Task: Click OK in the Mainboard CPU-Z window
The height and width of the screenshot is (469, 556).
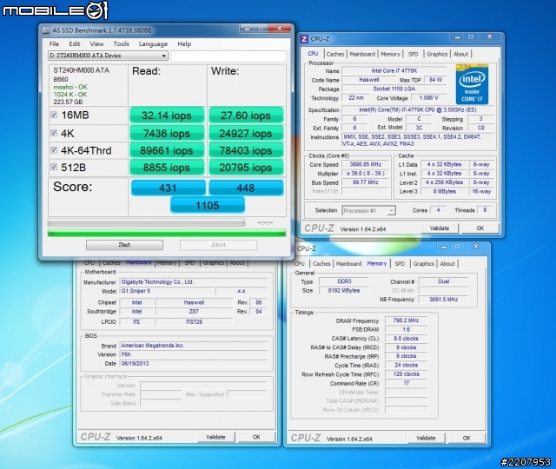Action: point(256,437)
